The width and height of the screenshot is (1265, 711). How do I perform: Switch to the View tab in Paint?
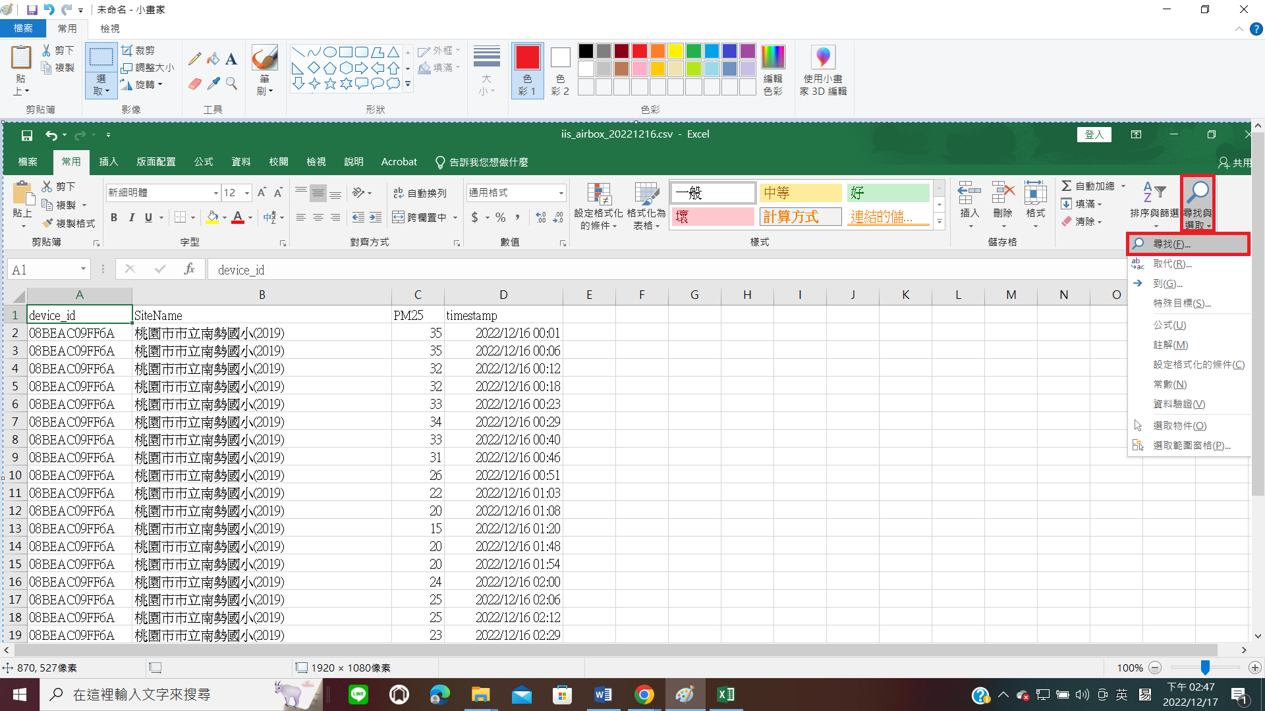click(110, 28)
